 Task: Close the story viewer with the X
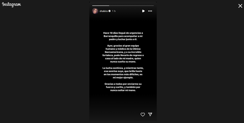point(240,6)
